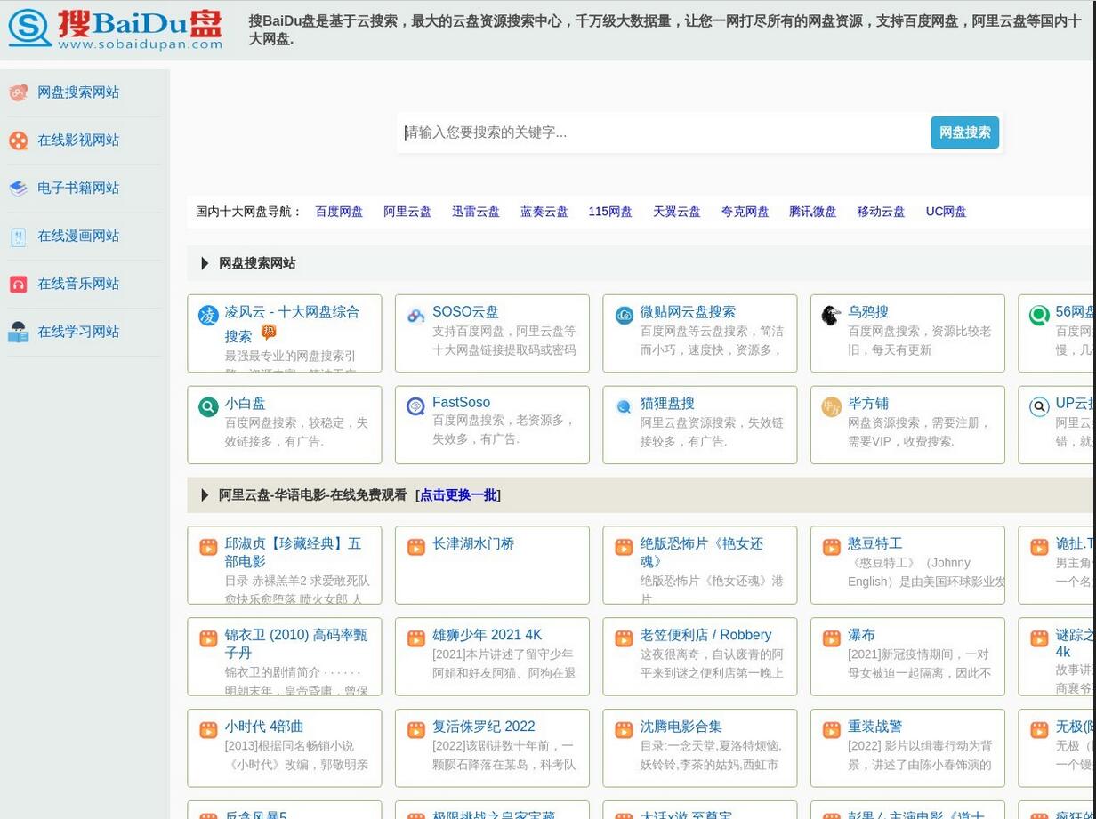Viewport: 1096px width, 819px height.
Task: Expand the 网盘搜索网站 section triangle
Action: 204,263
